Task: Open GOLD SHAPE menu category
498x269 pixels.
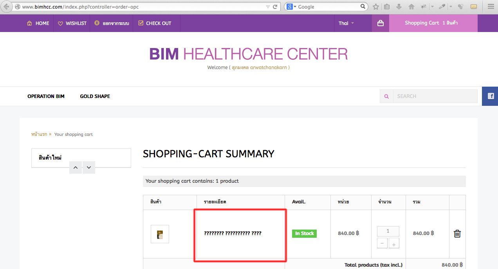Action: click(95, 96)
